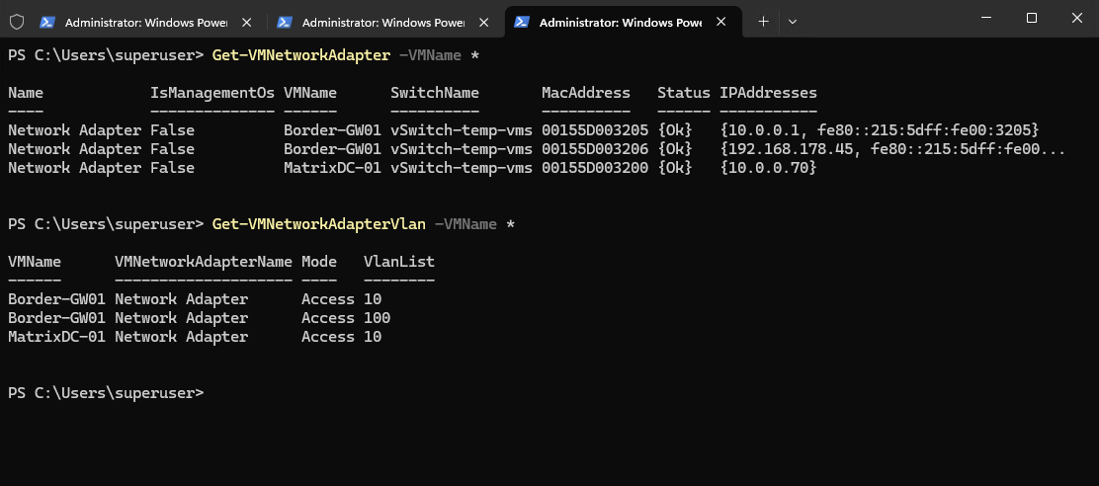The image size is (1099, 486).
Task: Click MatrixDC-01 in the adapter table
Action: (332, 168)
